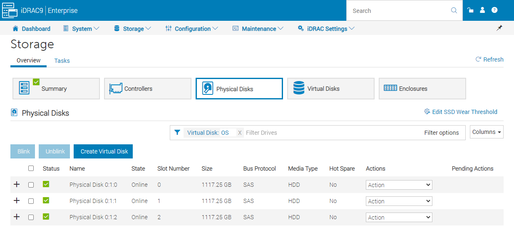The height and width of the screenshot is (235, 514).
Task: Click the Bus Protocol column header
Action: (x=260, y=168)
